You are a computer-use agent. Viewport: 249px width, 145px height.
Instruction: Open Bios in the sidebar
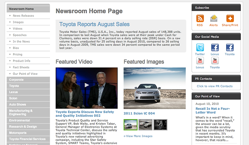[28, 48]
